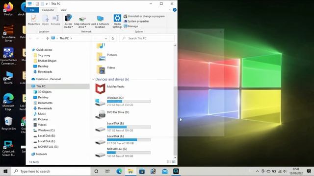Collapse the ribbon with chevron arrow

pyautogui.click(x=170, y=10)
